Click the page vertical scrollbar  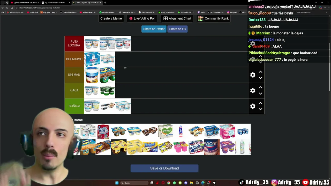(x=330, y=67)
